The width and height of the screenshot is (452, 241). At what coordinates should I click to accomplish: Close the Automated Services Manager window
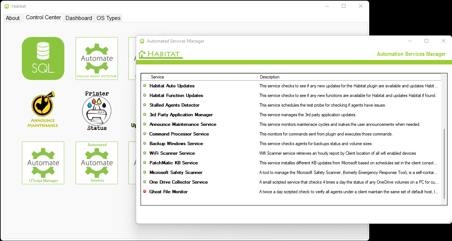pos(443,41)
